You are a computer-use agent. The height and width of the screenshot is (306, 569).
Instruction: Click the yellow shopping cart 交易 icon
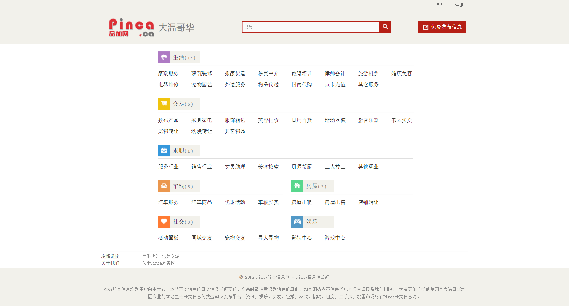click(164, 104)
